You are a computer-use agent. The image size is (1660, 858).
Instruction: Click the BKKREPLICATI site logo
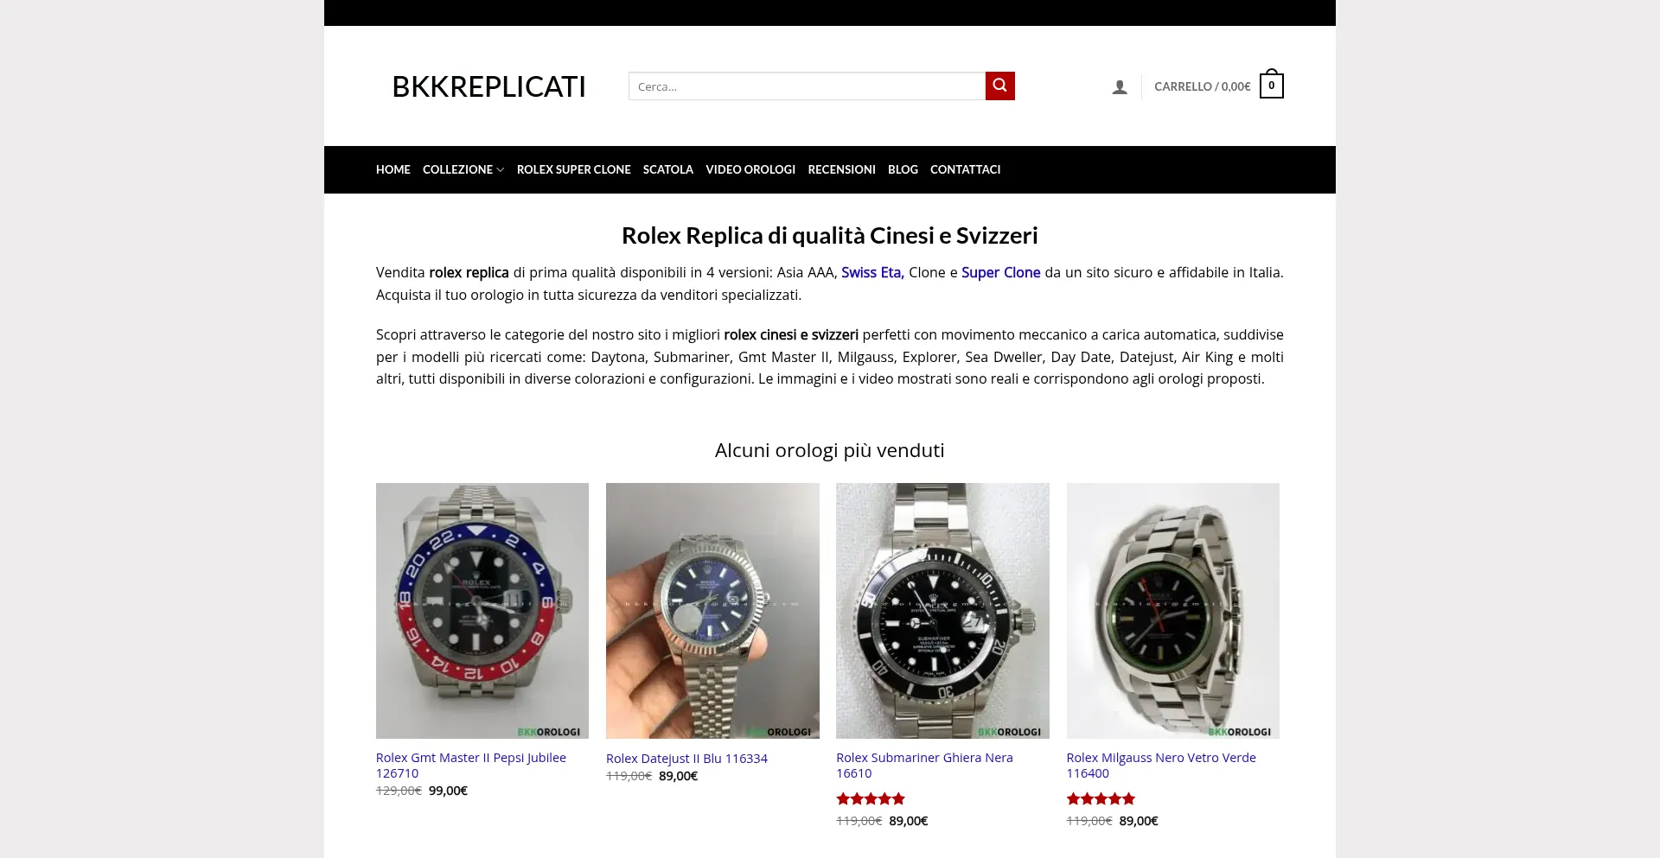pos(488,86)
